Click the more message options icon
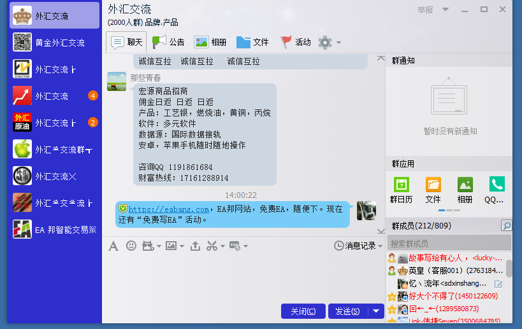Screen dimensions: 522x329 (235, 246)
